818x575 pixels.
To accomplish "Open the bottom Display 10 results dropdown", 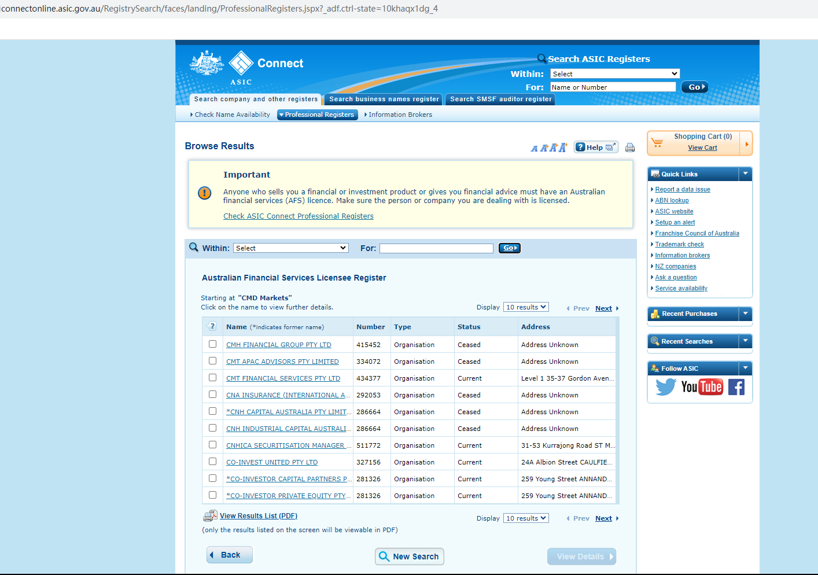I will click(x=526, y=518).
